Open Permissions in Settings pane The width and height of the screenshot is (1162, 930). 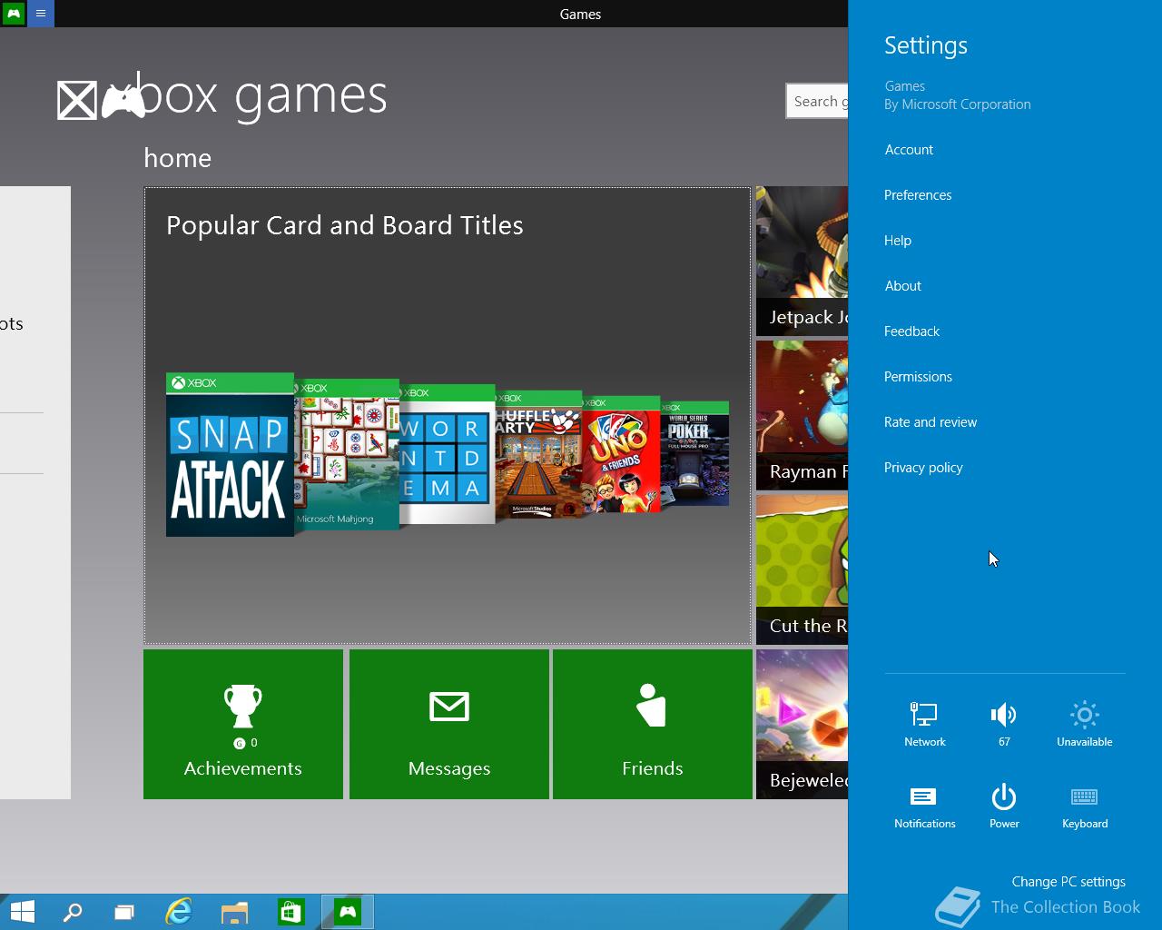tap(918, 377)
